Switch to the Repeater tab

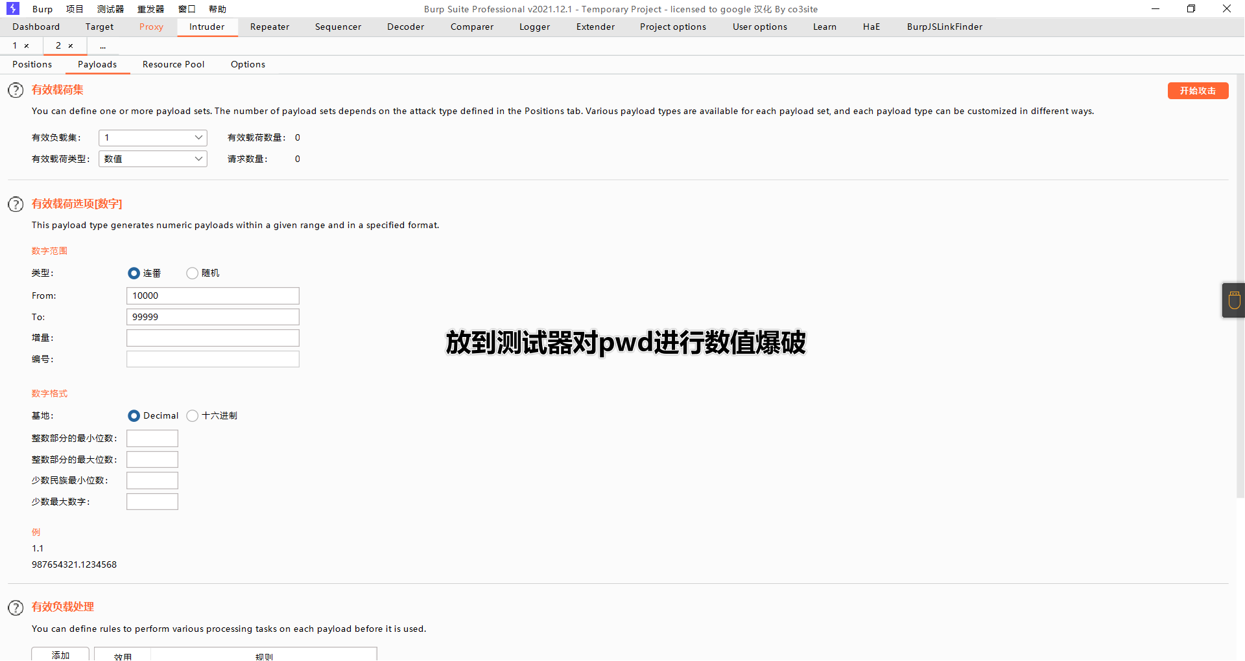point(270,27)
